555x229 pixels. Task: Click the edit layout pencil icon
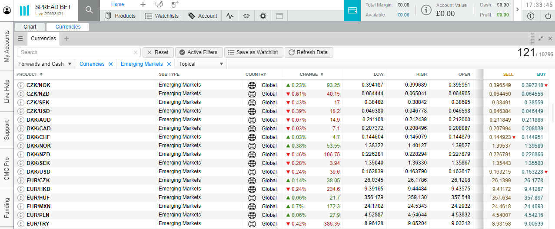pyautogui.click(x=159, y=4)
